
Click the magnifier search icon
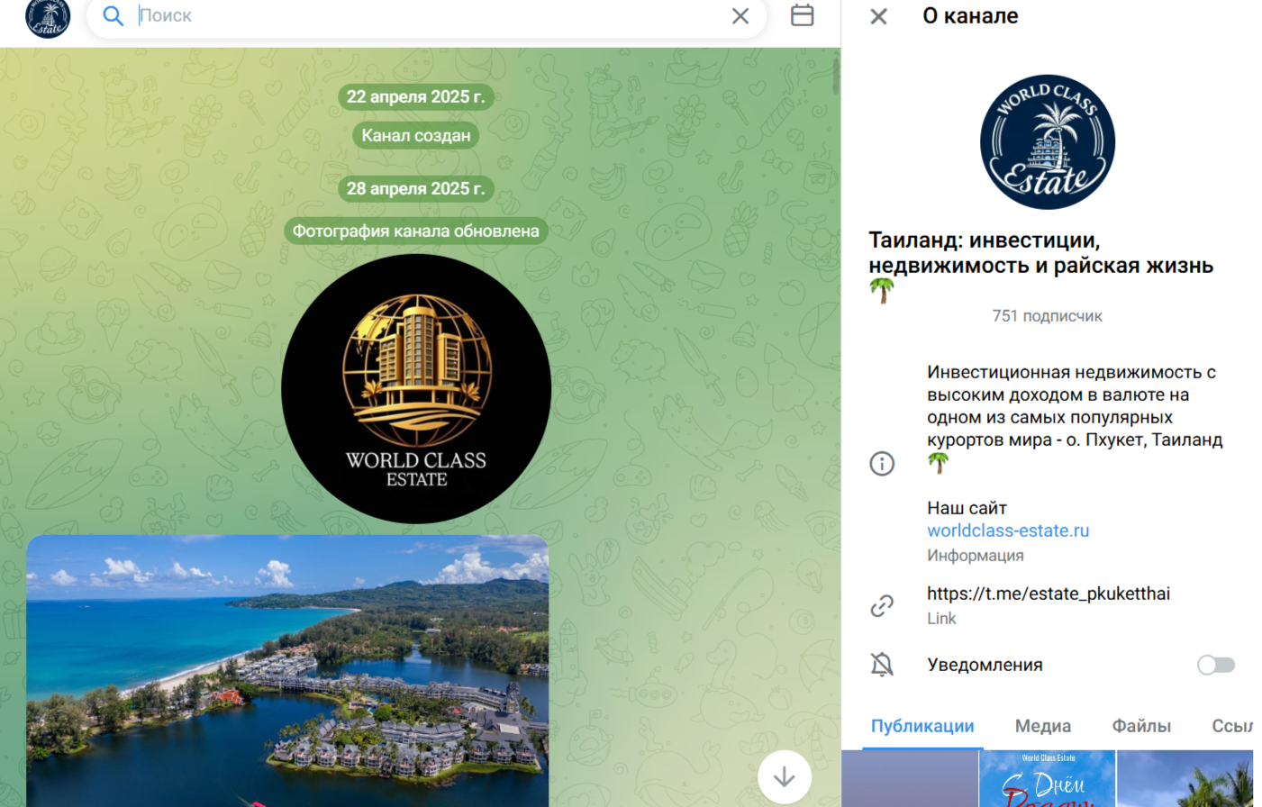click(113, 16)
